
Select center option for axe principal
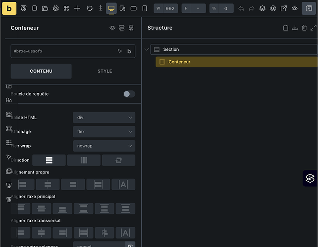click(x=42, y=208)
